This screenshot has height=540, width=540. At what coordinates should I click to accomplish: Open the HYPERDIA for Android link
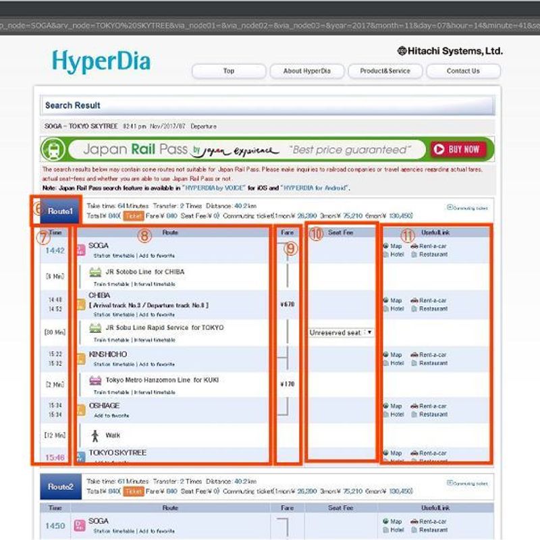click(x=315, y=188)
